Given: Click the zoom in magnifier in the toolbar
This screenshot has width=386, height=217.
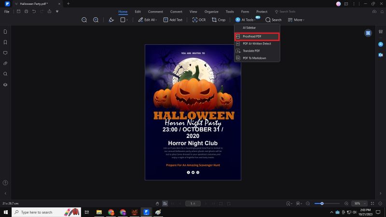Looking at the screenshot, I should [96, 20].
